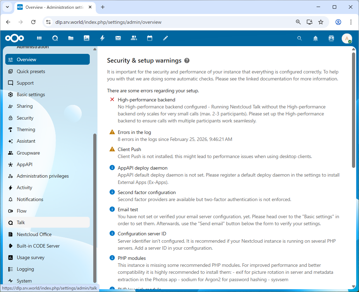Open Sharing settings
This screenshot has width=359, height=292.
pyautogui.click(x=47, y=106)
